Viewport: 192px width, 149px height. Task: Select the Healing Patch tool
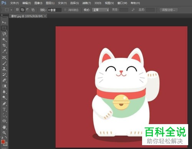[4, 57]
